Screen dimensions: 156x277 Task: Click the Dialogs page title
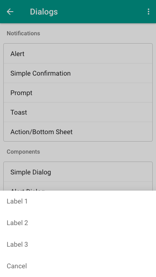pyautogui.click(x=44, y=12)
